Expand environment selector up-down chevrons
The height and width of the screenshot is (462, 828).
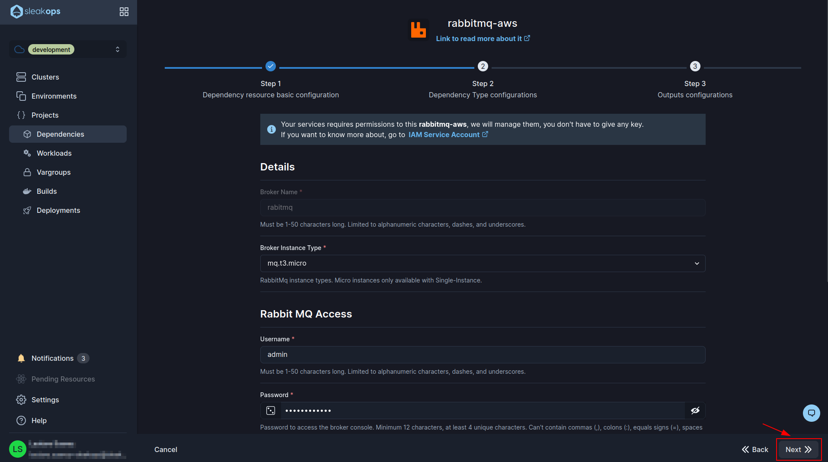118,49
